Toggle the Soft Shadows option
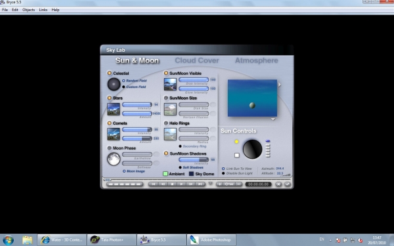394x246 pixels. pyautogui.click(x=180, y=167)
